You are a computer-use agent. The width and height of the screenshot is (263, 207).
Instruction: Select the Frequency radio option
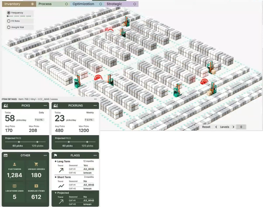tap(9, 13)
